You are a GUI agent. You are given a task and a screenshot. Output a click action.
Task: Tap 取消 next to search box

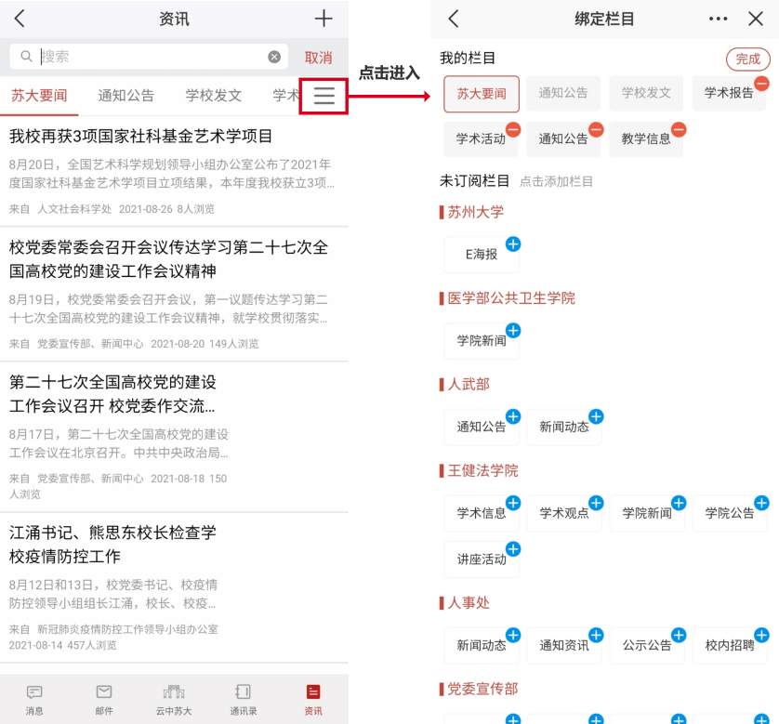click(318, 58)
